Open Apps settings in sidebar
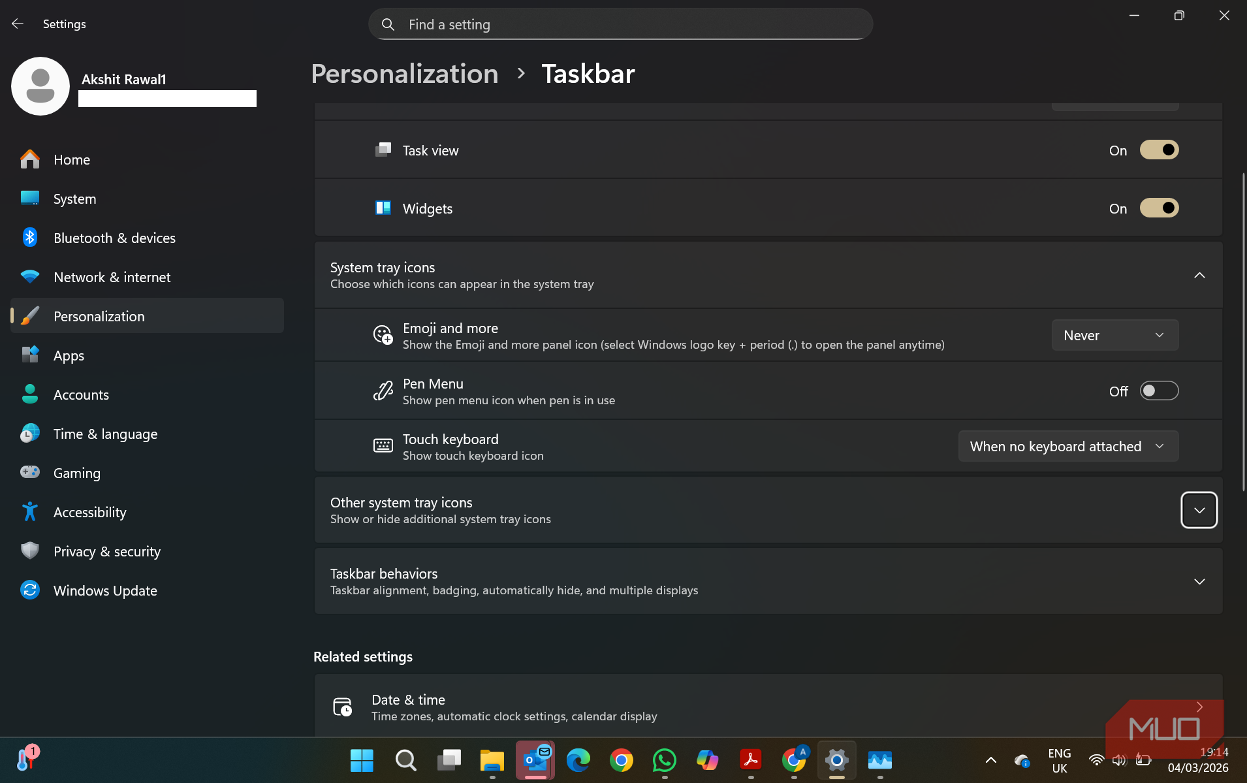 coord(147,355)
